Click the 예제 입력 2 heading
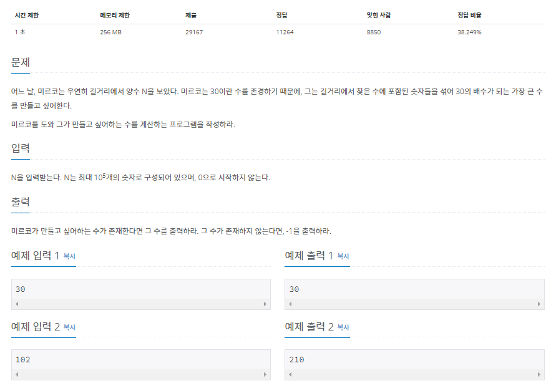This screenshot has width=556, height=386. click(36, 327)
